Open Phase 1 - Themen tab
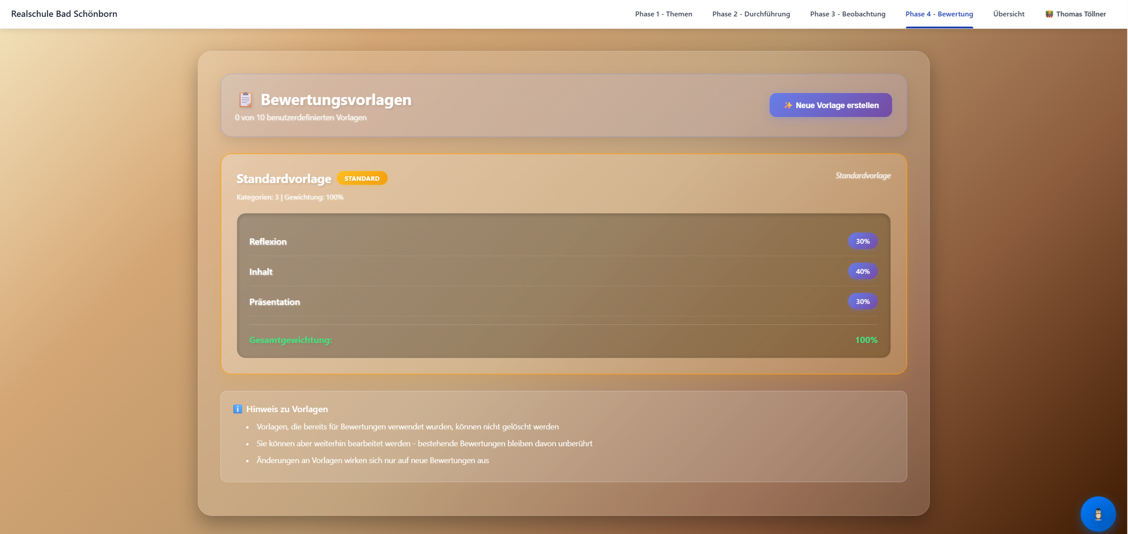 663,14
